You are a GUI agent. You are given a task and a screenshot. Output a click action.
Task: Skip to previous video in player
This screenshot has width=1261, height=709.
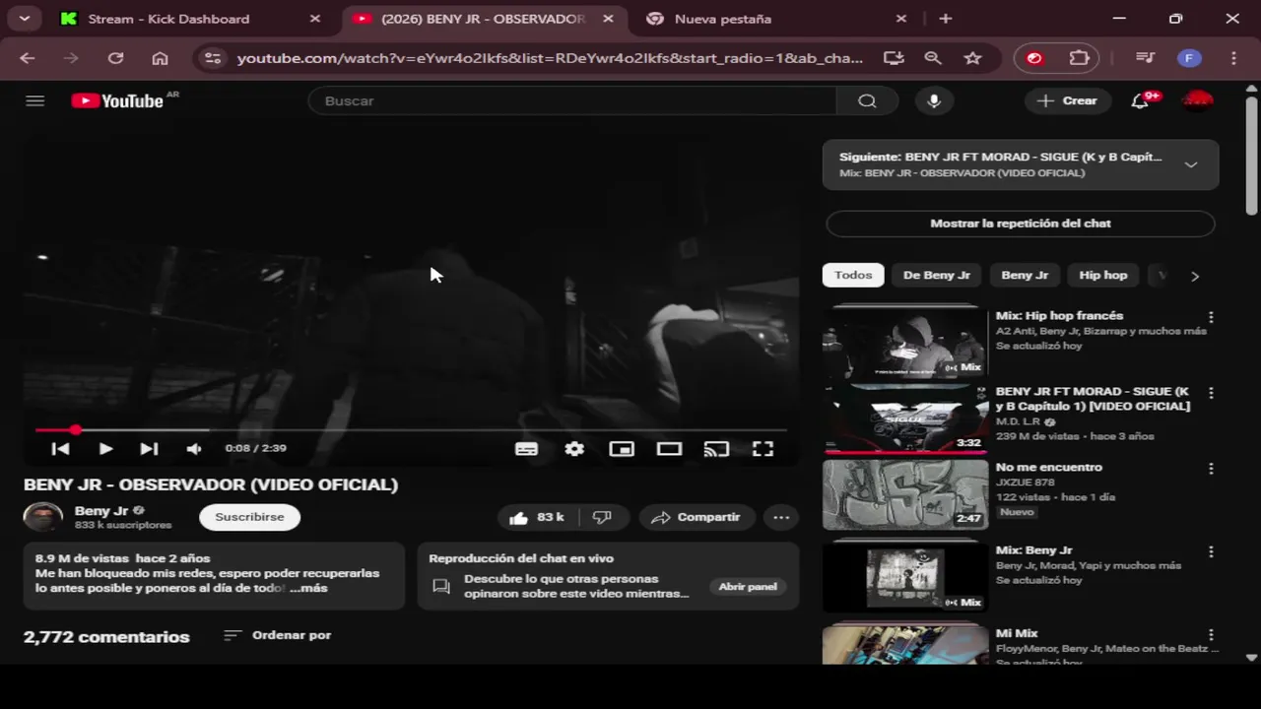point(60,449)
